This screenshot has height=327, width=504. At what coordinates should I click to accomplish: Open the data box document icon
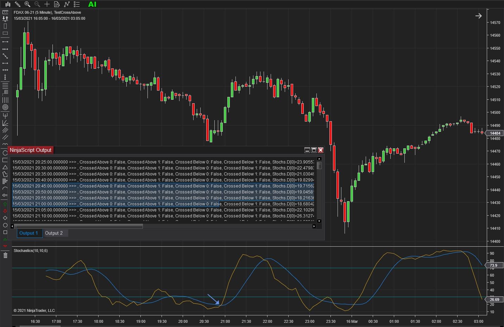57,4
